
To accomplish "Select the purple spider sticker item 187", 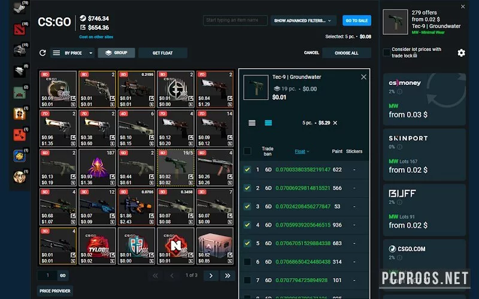I will pos(97,167).
